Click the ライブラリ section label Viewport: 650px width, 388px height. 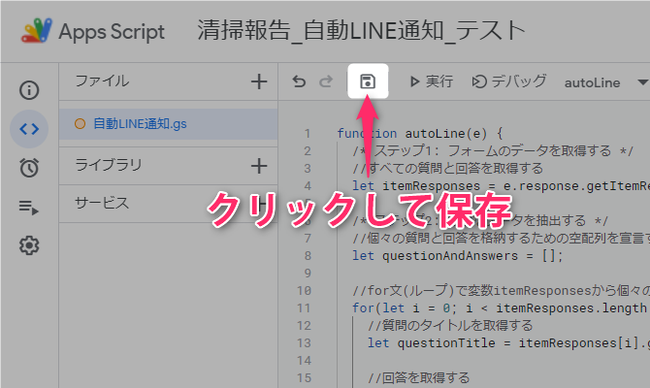click(109, 165)
